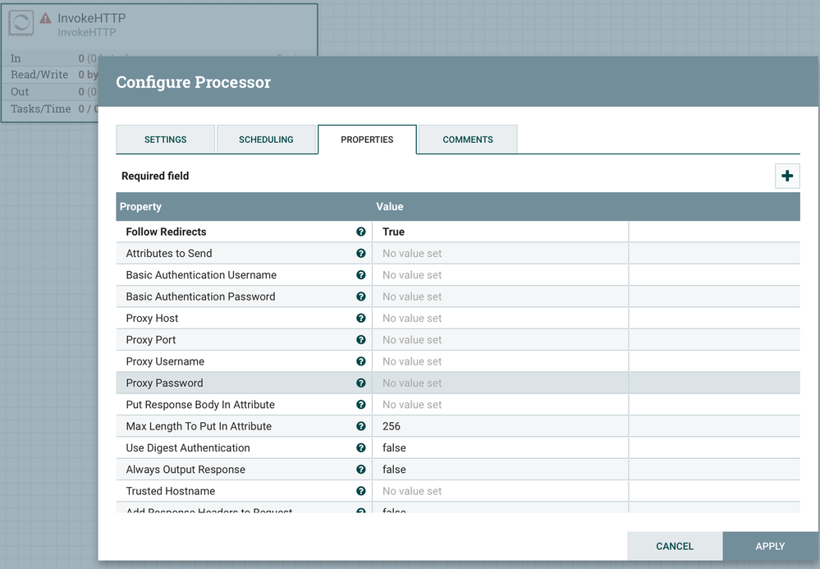Click the Read/Write stat on the processor
This screenshot has width=820, height=569.
pos(39,75)
